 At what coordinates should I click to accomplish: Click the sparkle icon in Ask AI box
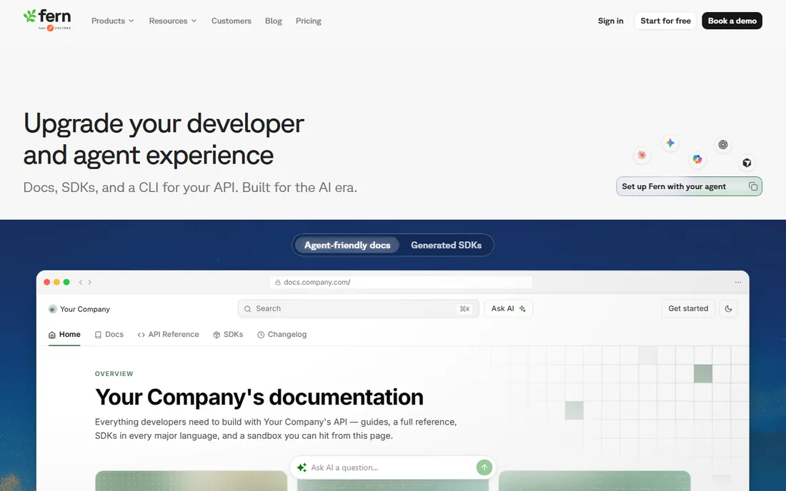[302, 467]
